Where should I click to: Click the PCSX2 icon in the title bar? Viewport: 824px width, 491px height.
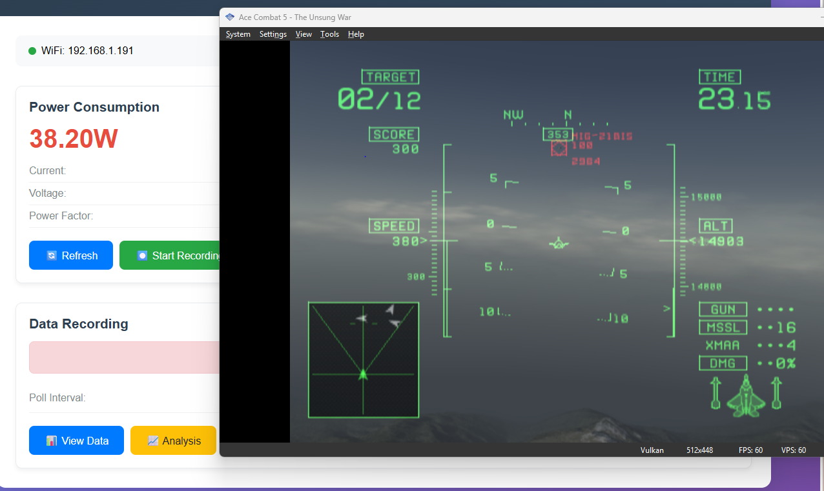coord(230,17)
